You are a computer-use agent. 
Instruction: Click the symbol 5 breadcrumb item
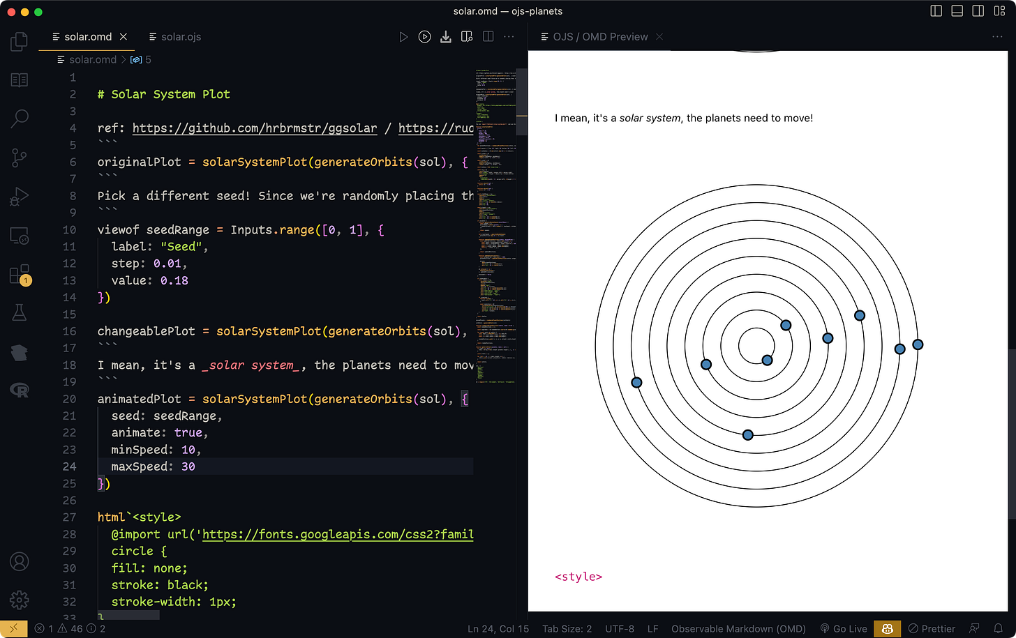tap(141, 60)
